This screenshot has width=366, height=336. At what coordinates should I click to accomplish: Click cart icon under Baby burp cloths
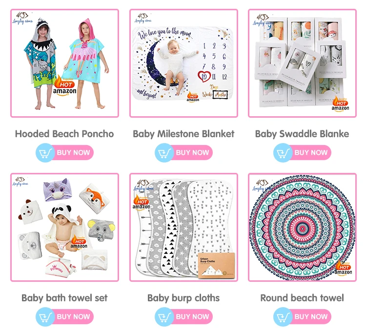point(164,317)
